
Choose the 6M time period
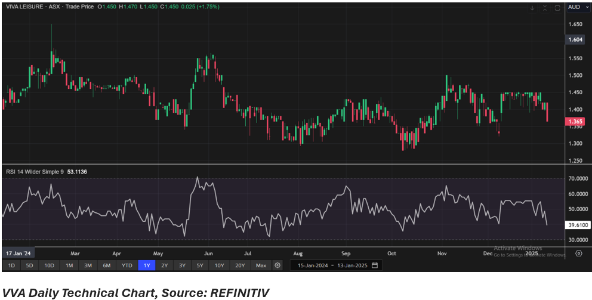click(107, 265)
